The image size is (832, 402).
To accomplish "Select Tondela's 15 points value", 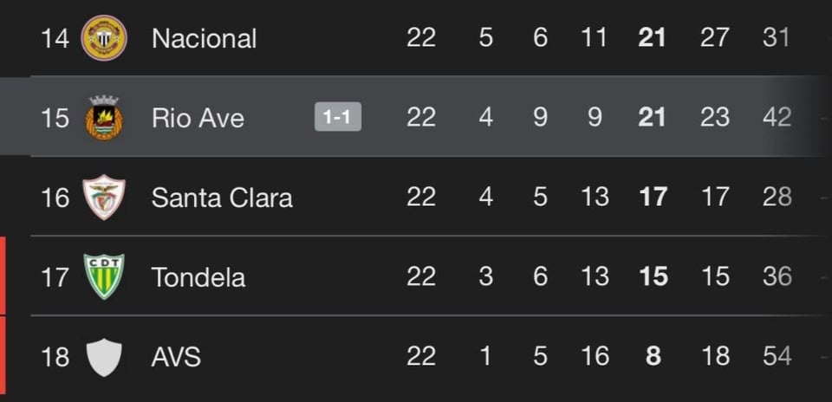I will click(652, 277).
